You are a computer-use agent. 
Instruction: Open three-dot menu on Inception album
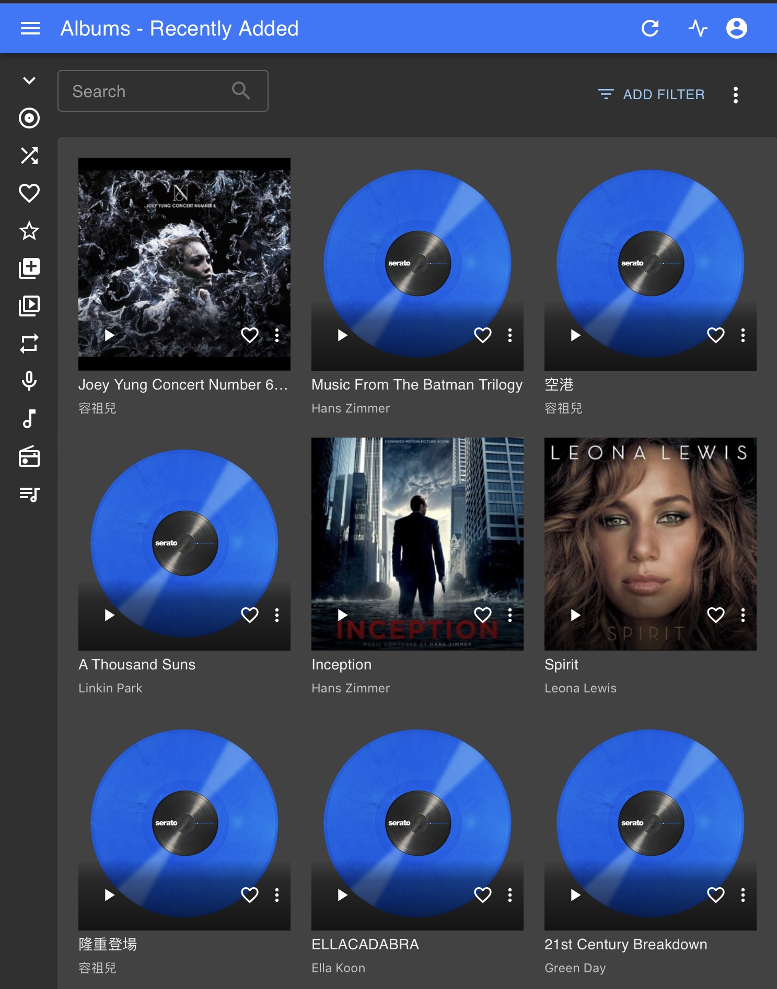point(510,615)
